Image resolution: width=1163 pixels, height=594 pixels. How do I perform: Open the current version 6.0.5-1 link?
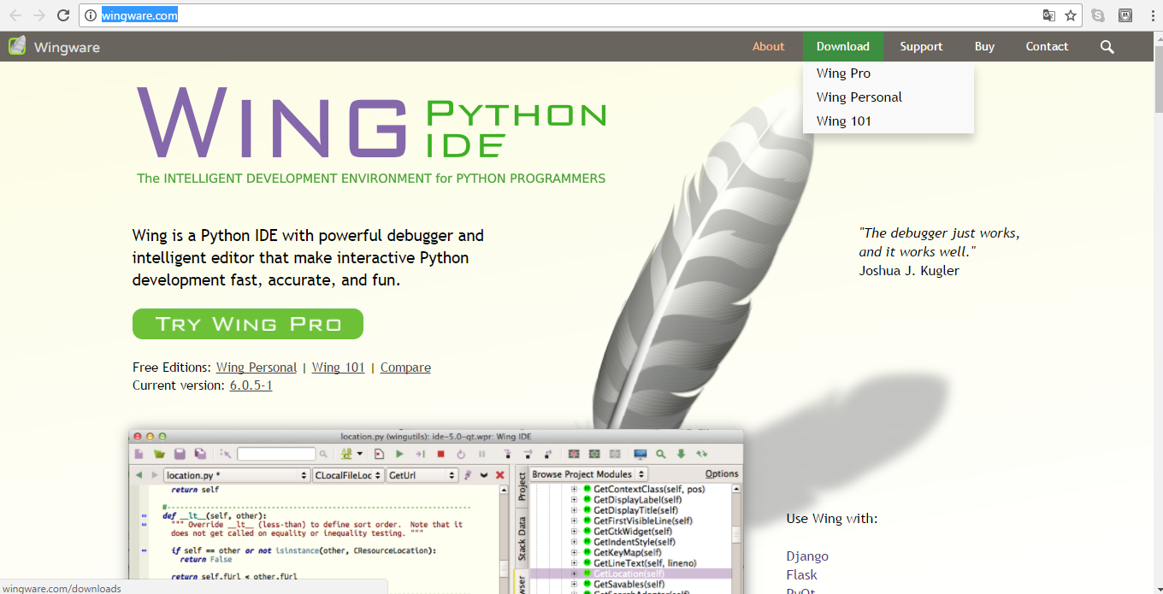pyautogui.click(x=251, y=385)
